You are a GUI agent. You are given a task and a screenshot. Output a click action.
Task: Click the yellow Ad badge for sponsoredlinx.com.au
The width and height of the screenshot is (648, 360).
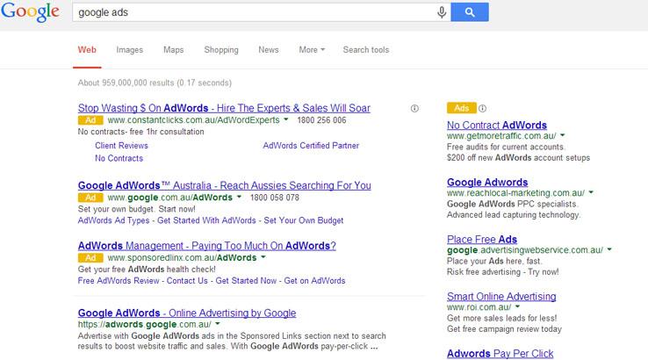coord(90,258)
